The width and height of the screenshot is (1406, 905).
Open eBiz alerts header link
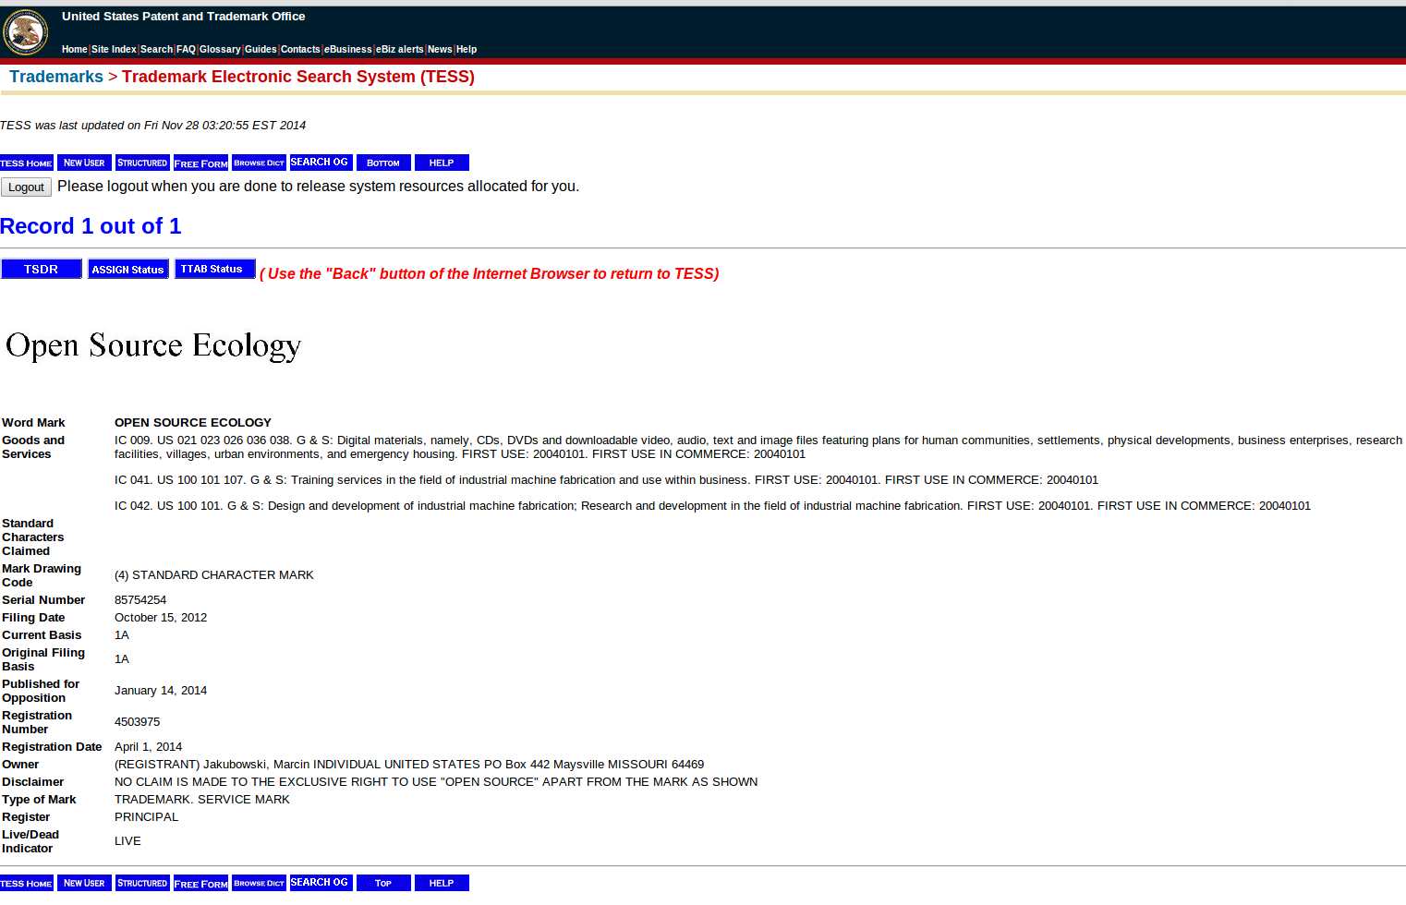pyautogui.click(x=399, y=50)
